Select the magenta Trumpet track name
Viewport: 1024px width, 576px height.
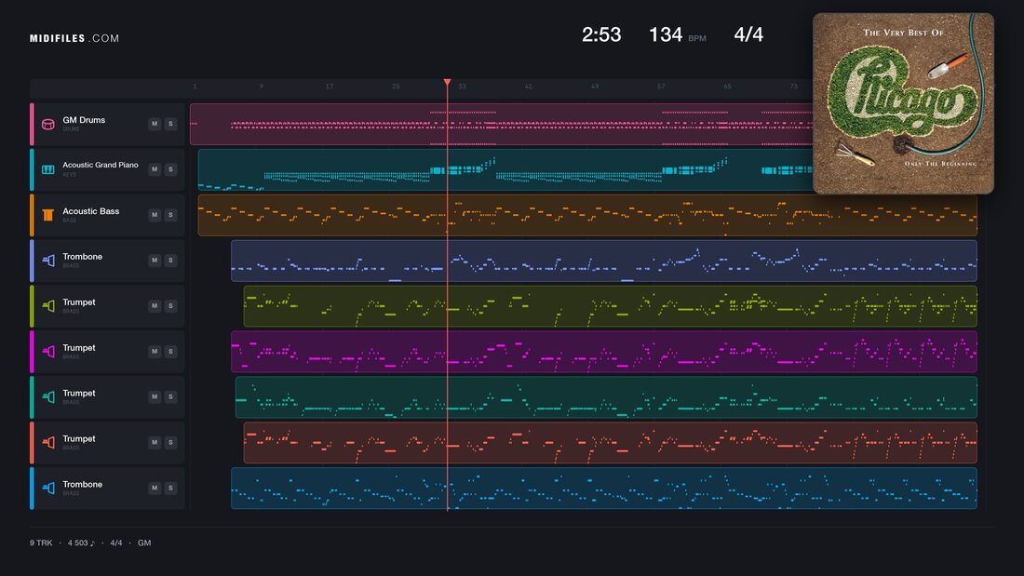[79, 347]
